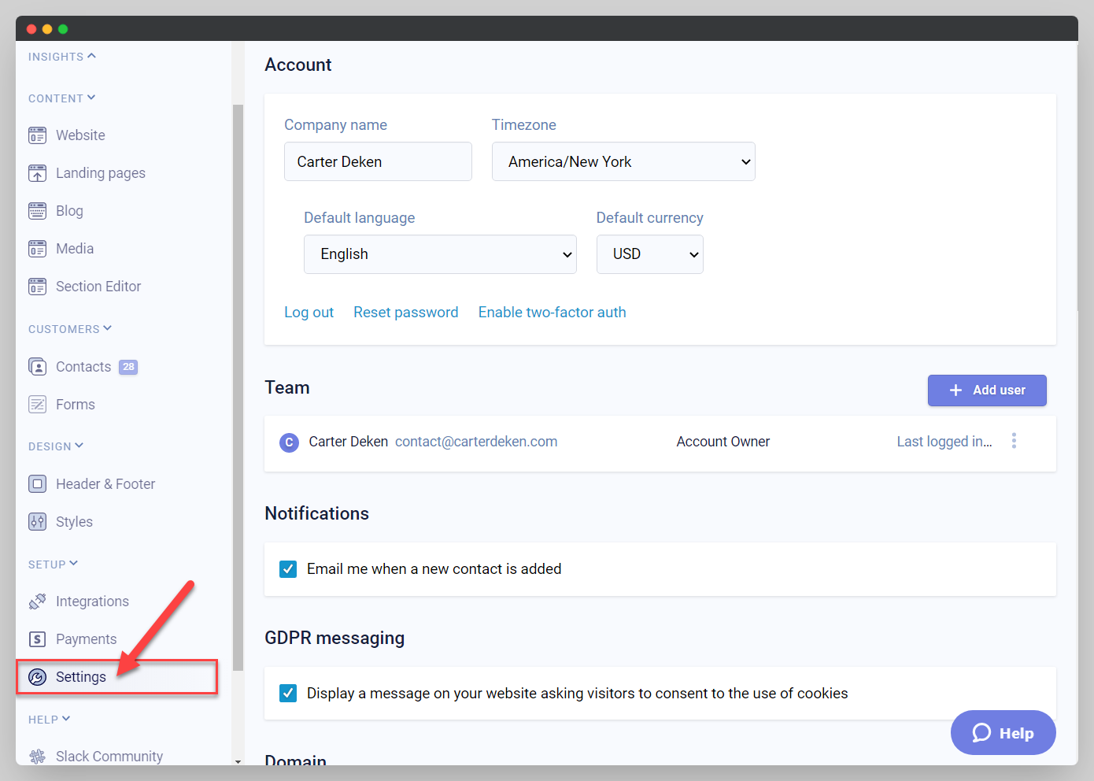Image resolution: width=1094 pixels, height=781 pixels.
Task: Open the Default currency selector
Action: pyautogui.click(x=649, y=254)
